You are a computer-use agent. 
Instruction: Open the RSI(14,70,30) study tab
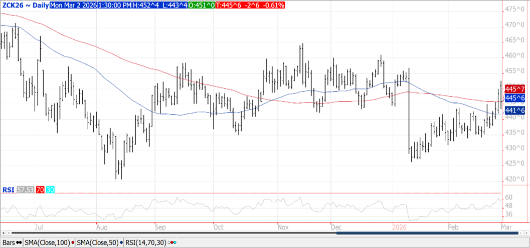coord(146,243)
